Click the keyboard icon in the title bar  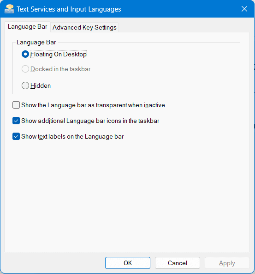9,9
